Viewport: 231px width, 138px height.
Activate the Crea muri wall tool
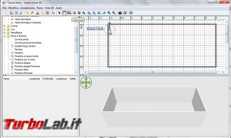pos(69,13)
